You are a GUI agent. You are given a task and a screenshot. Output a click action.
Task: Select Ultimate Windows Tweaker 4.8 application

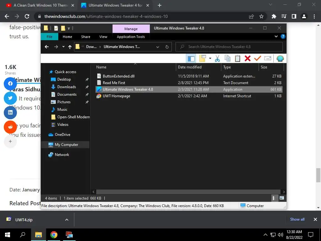click(x=189, y=89)
